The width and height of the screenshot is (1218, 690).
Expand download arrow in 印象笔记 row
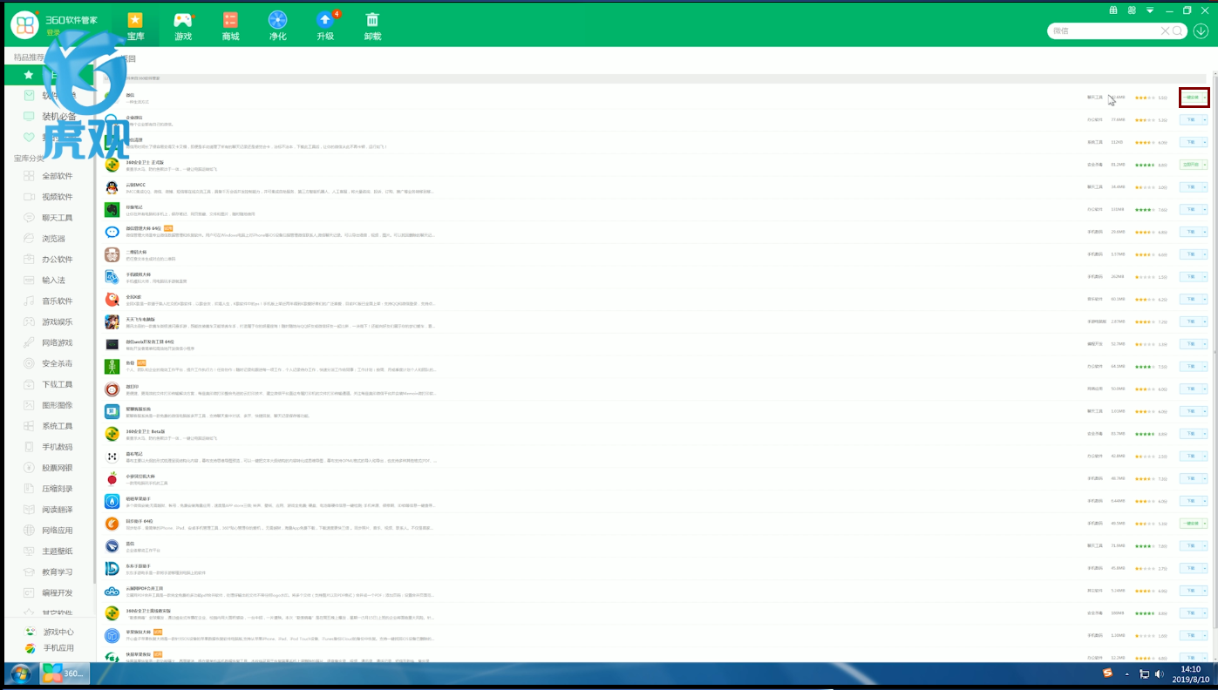point(1205,210)
